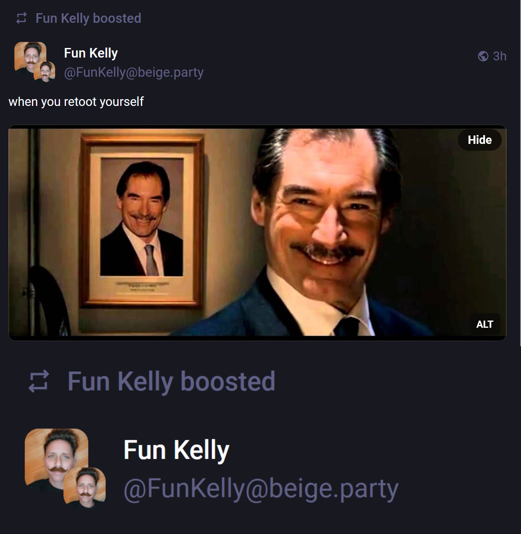Click the globe public visibility icon
The image size is (521, 534).
[x=483, y=56]
